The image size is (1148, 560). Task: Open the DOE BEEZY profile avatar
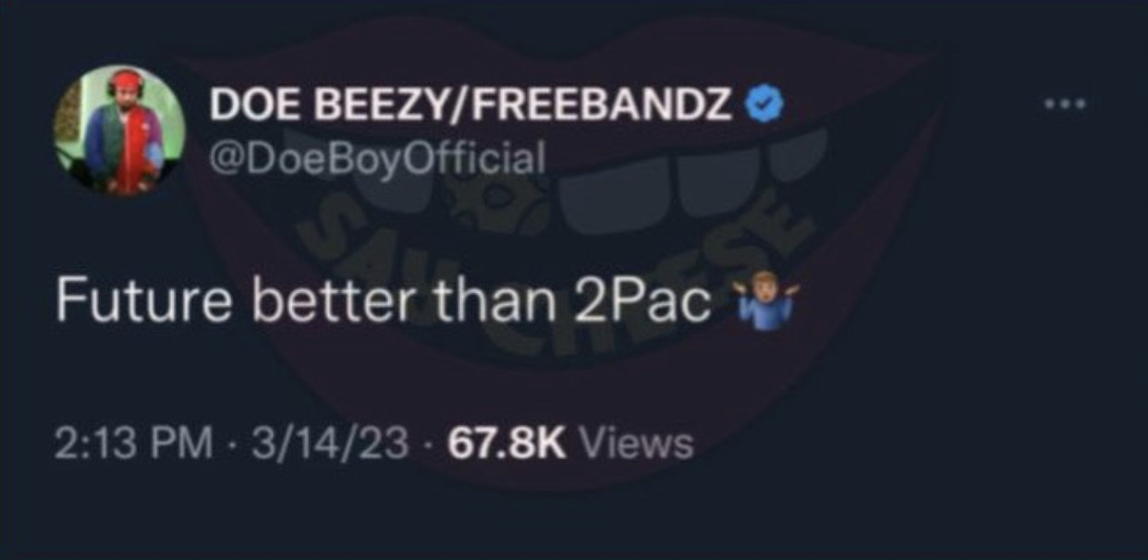[120, 129]
